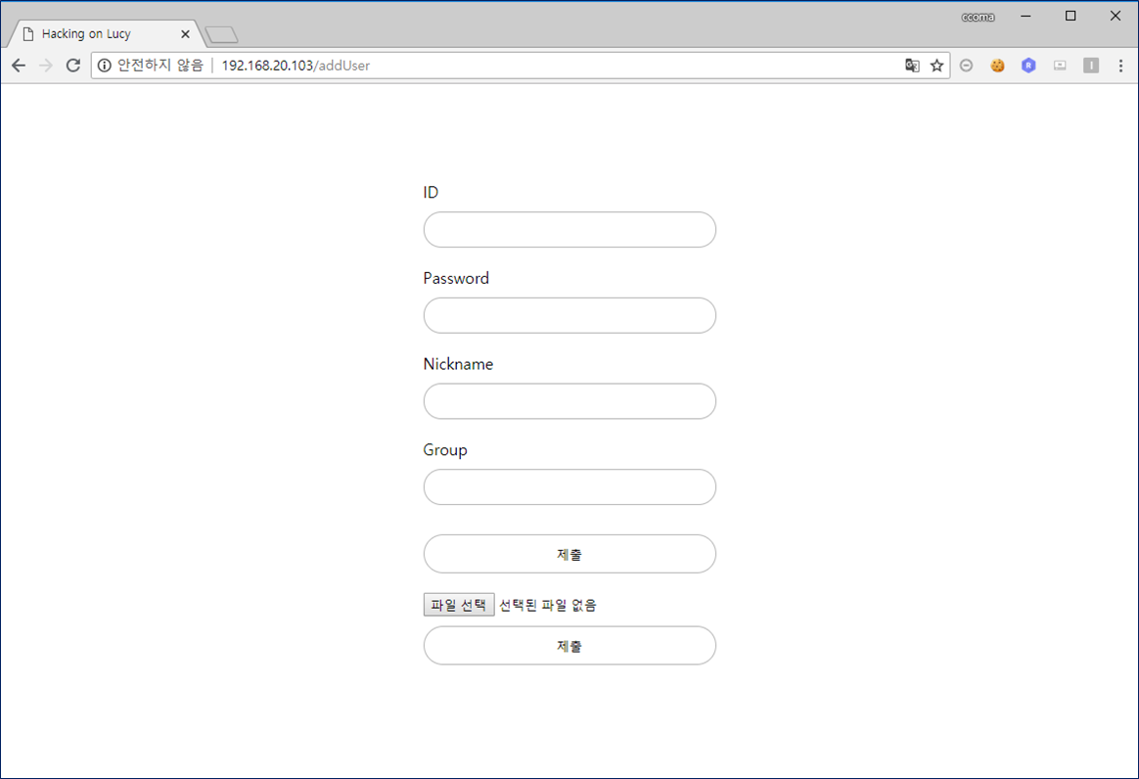
Task: Open the blue hexagon R extension
Action: tap(1028, 66)
